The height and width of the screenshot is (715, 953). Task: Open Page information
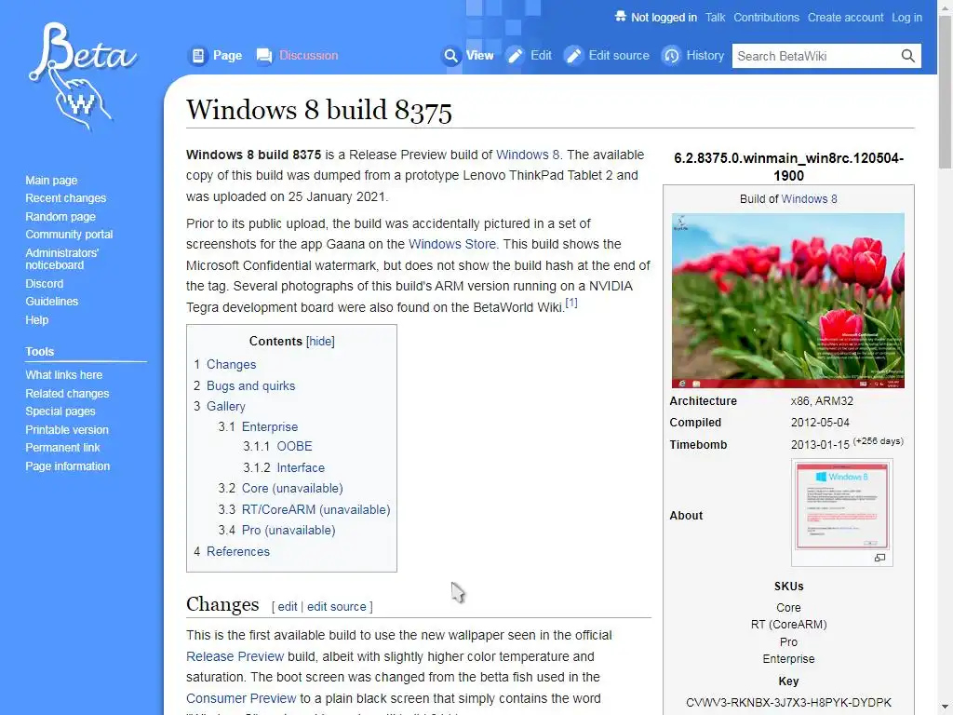click(x=67, y=466)
